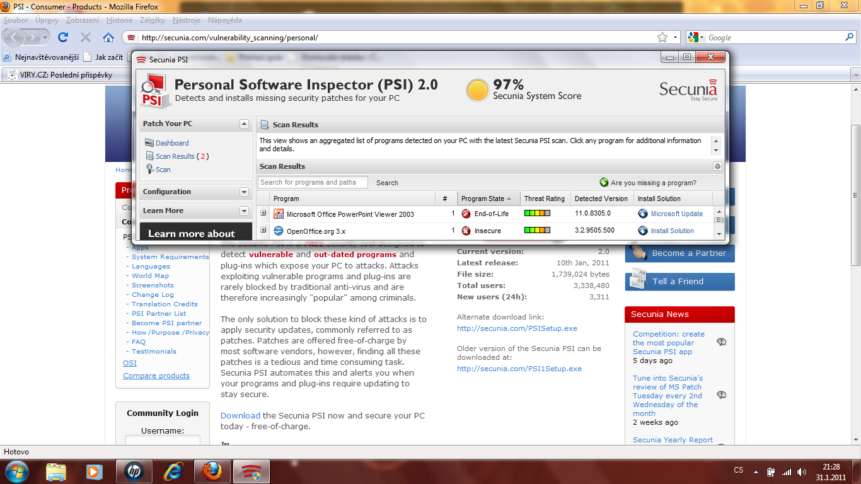This screenshot has height=484, width=861.
Task: Open Internet Explorer from the taskbar
Action: 173,471
